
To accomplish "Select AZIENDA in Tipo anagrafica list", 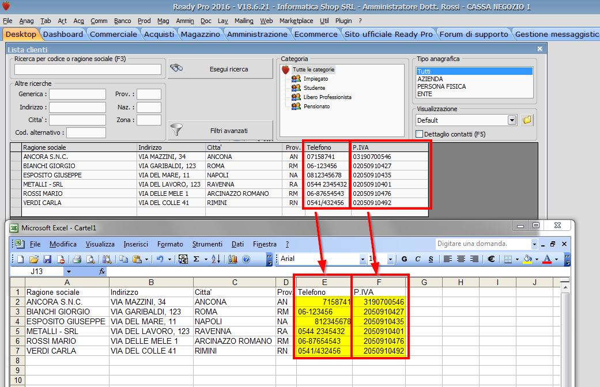I will [x=474, y=79].
